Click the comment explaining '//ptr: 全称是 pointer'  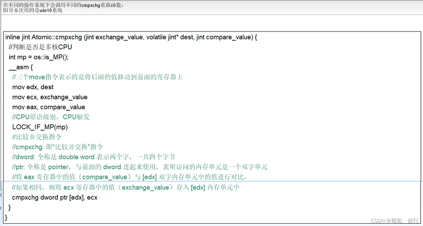[x=140, y=167]
